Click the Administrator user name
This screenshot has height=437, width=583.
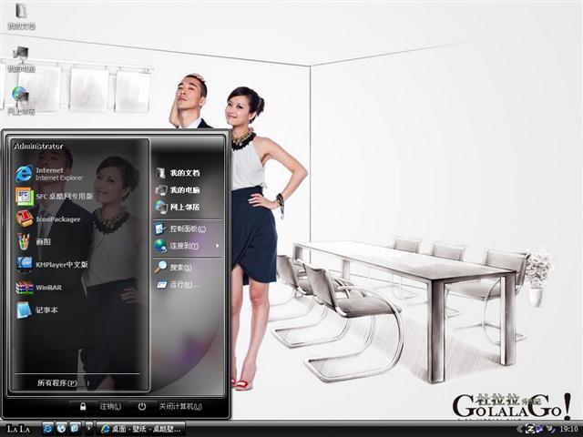pos(38,146)
